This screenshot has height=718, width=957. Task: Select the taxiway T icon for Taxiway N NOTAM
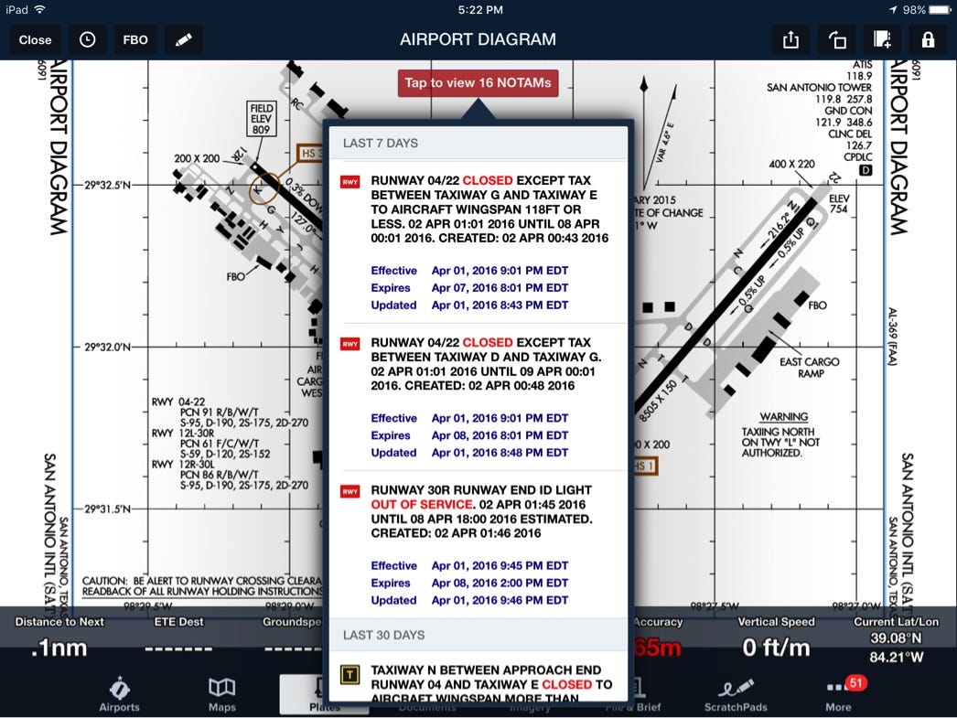[350, 675]
